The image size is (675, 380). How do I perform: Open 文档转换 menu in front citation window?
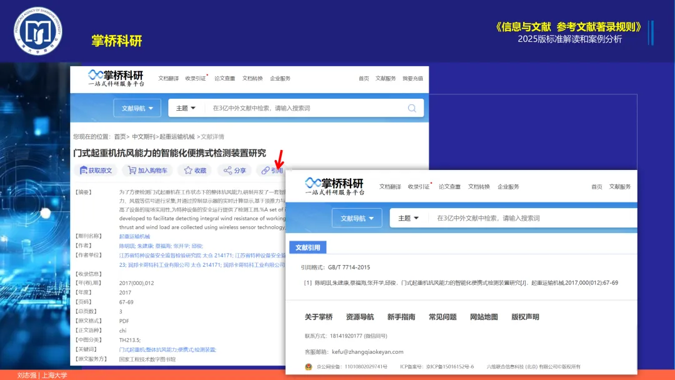pyautogui.click(x=479, y=187)
